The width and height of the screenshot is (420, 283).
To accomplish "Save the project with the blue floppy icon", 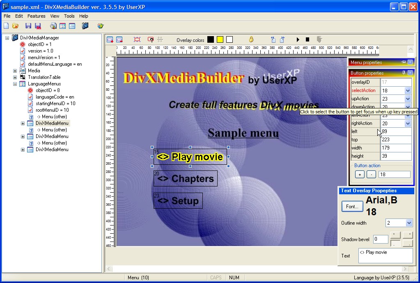I will 28,26.
